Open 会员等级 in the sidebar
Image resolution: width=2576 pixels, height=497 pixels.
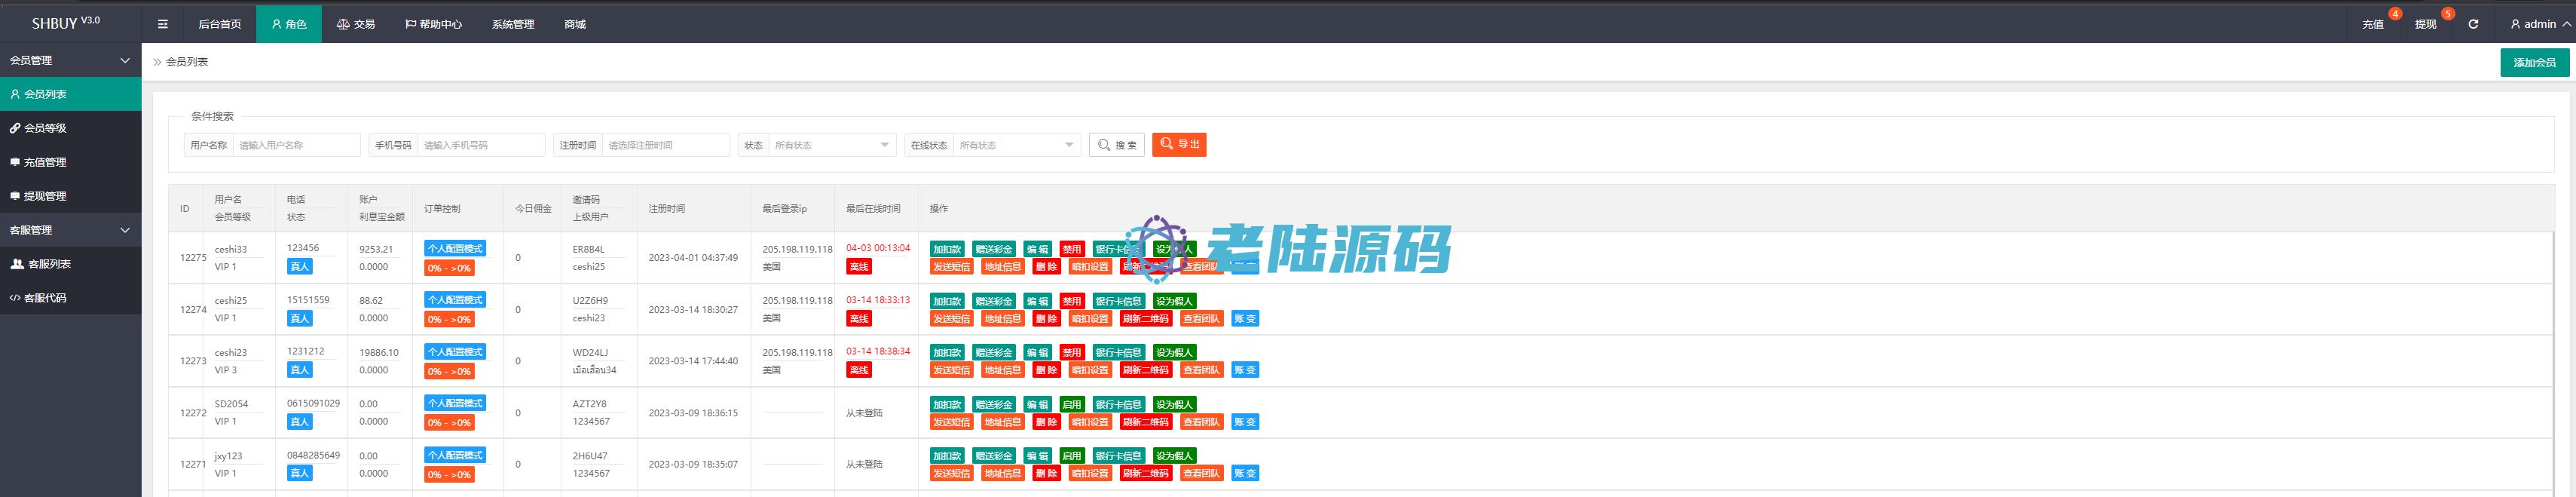(x=45, y=128)
